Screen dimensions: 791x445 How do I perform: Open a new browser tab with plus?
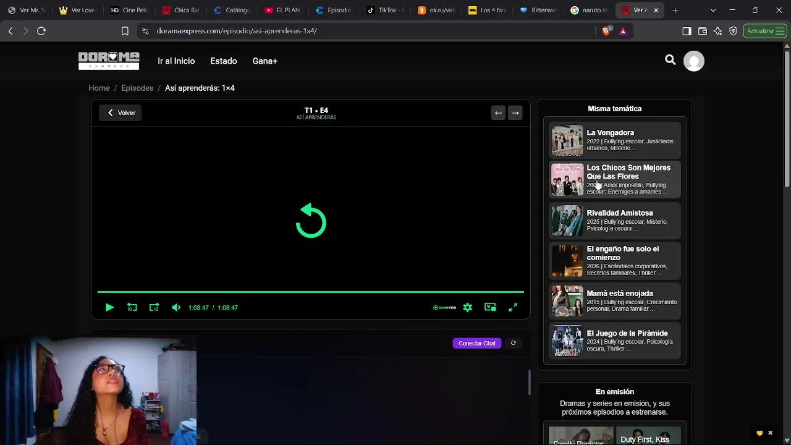[675, 10]
